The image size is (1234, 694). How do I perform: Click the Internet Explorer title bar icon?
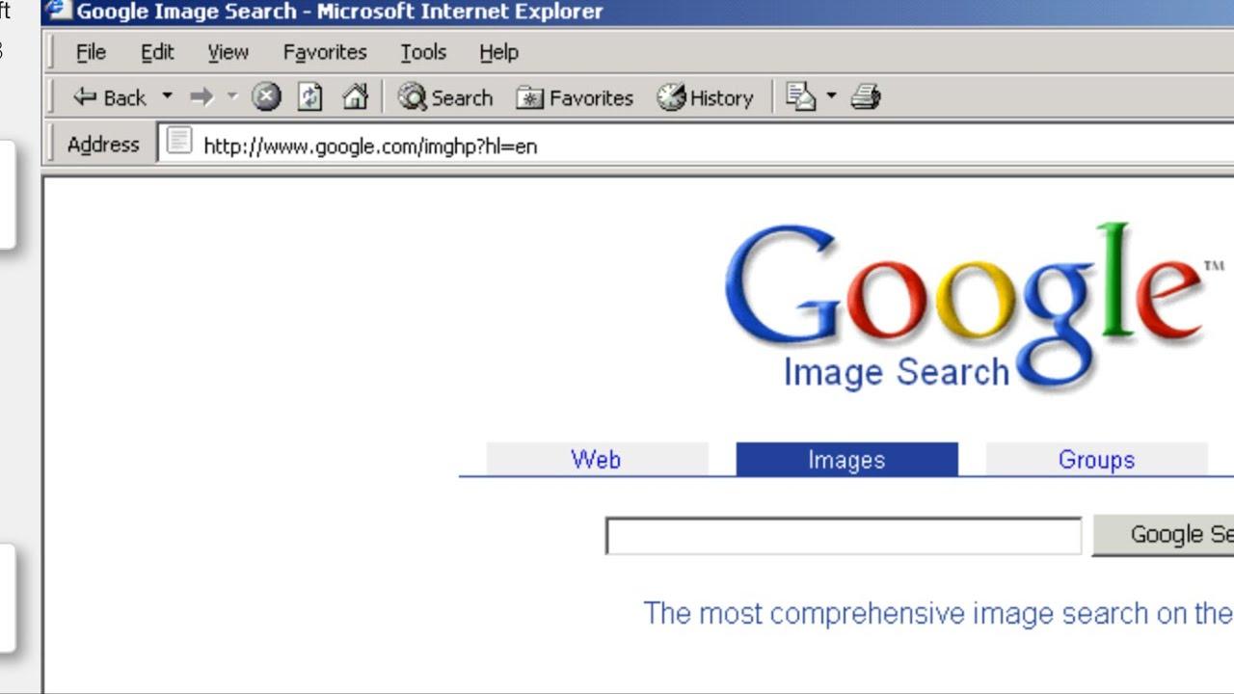[60, 11]
